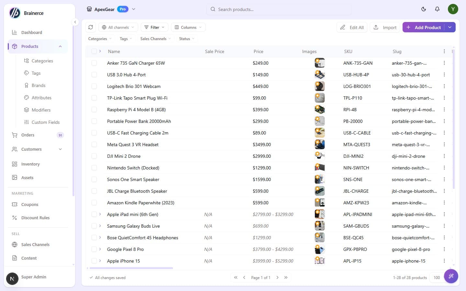Viewport: 466px width, 291px height.
Task: Select Amazon Kindle Paperwhite checkbox
Action: (x=94, y=203)
